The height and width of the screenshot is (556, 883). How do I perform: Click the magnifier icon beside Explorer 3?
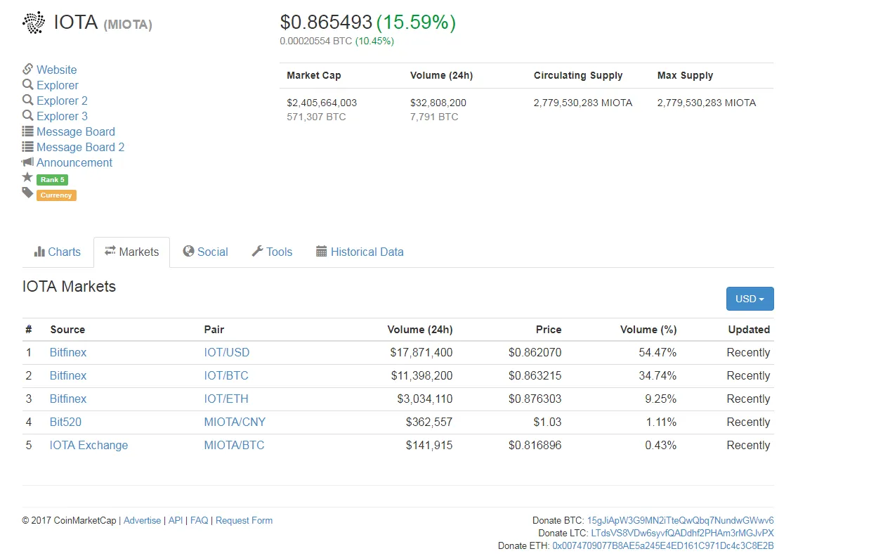pos(28,115)
